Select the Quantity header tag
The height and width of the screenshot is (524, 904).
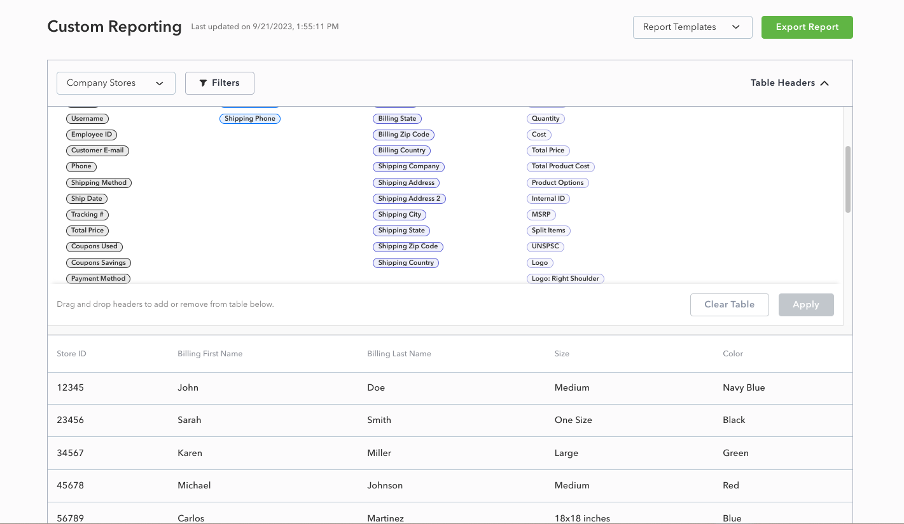(545, 119)
